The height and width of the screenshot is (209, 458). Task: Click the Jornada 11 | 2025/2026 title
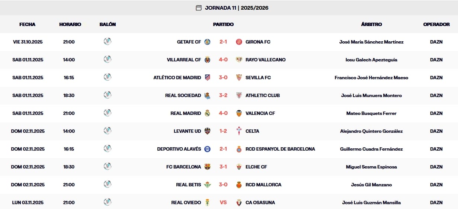(237, 8)
